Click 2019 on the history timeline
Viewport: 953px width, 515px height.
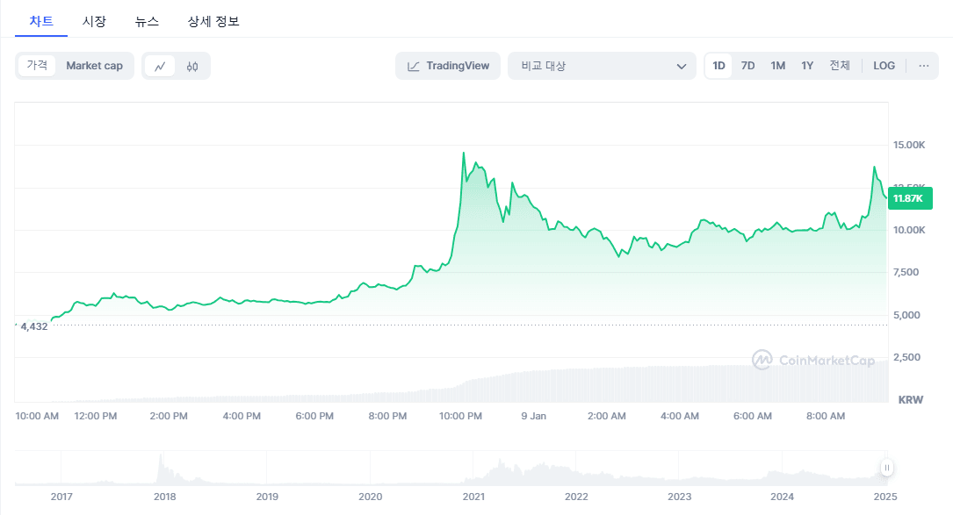point(267,497)
